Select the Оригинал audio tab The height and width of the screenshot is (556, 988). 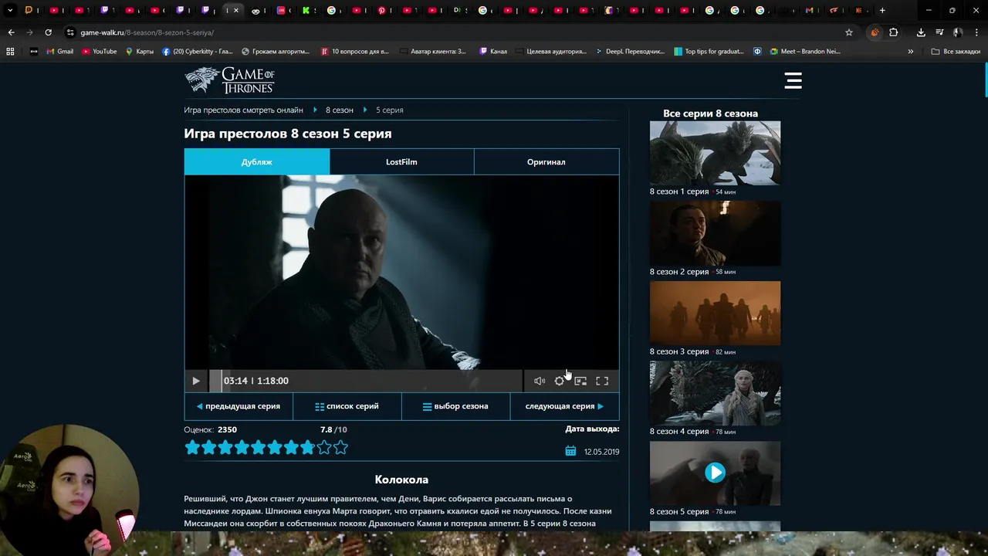pyautogui.click(x=546, y=162)
